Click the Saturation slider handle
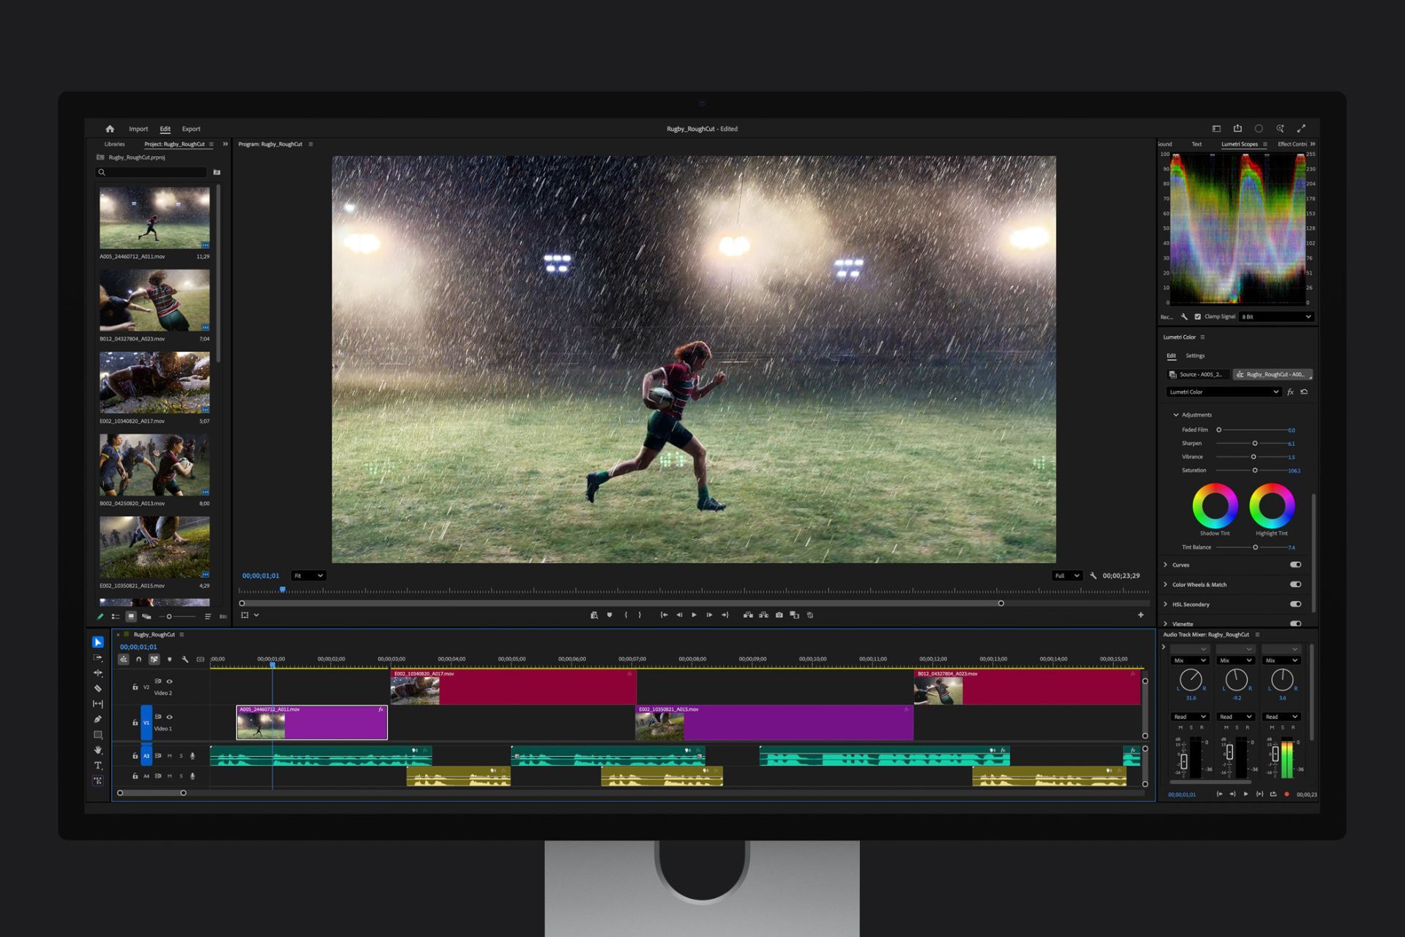The height and width of the screenshot is (937, 1405). 1255,471
